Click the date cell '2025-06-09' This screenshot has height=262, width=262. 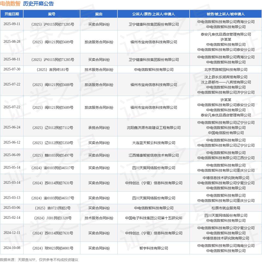pyautogui.click(x=12, y=155)
